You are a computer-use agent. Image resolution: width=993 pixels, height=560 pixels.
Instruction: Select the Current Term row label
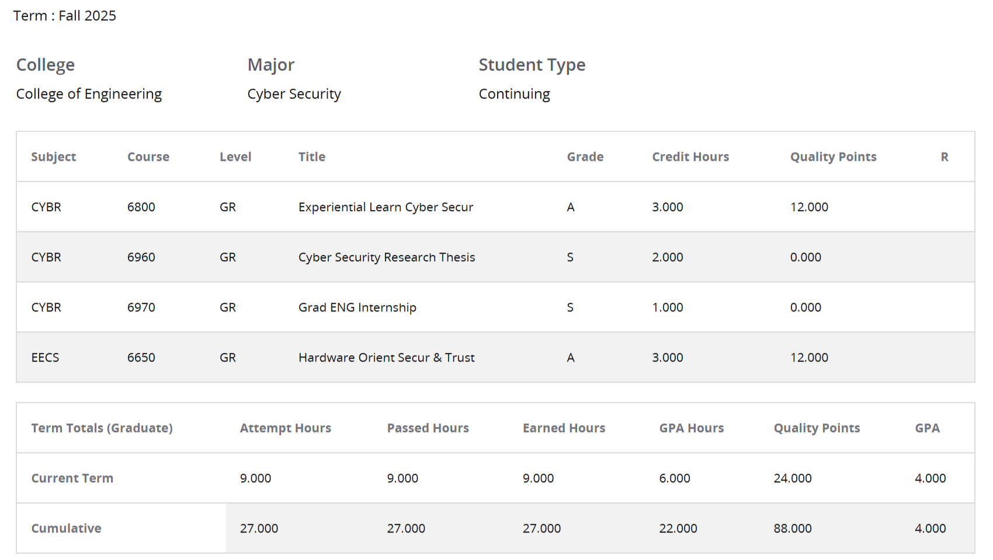[72, 478]
